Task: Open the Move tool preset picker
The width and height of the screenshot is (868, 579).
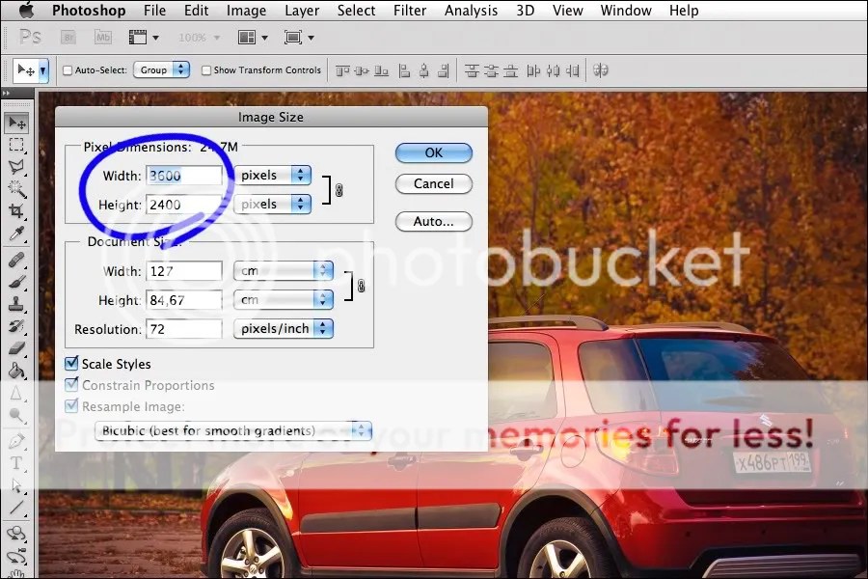Action: [x=42, y=70]
